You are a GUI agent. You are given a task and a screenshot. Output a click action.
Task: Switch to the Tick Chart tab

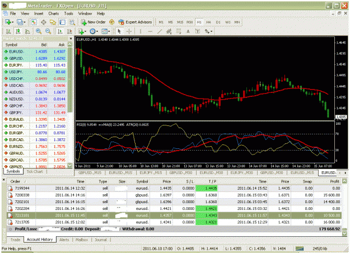(x=34, y=172)
